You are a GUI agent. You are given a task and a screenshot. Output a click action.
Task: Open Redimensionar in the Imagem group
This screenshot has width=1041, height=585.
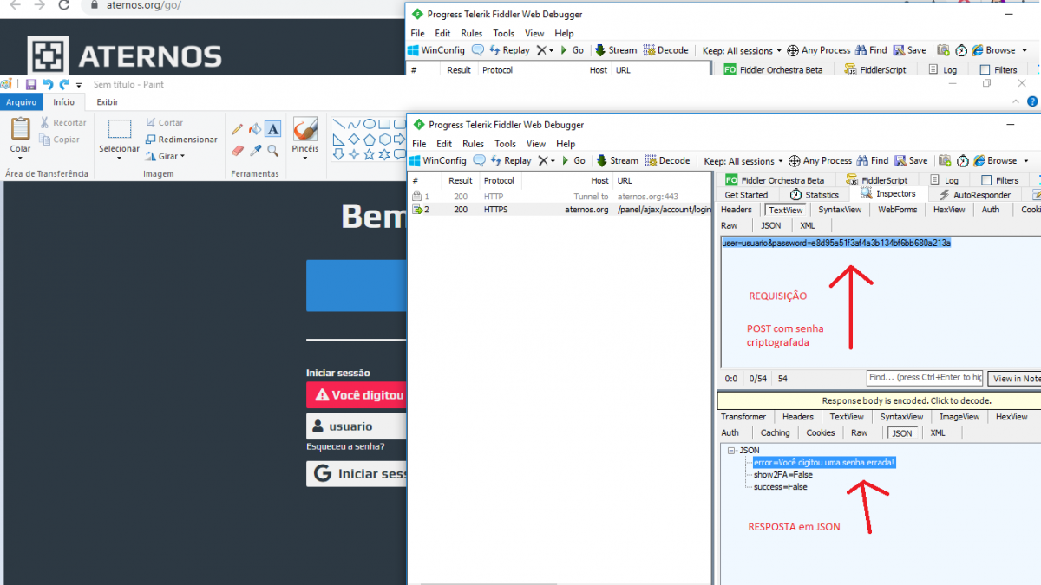pos(181,140)
